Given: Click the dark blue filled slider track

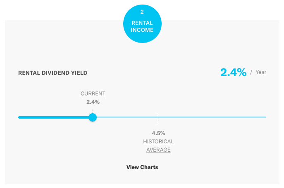Looking at the screenshot, I should [54, 117].
